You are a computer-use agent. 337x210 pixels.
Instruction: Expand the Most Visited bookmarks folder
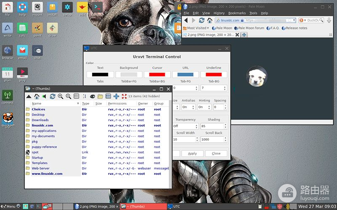click(x=196, y=28)
